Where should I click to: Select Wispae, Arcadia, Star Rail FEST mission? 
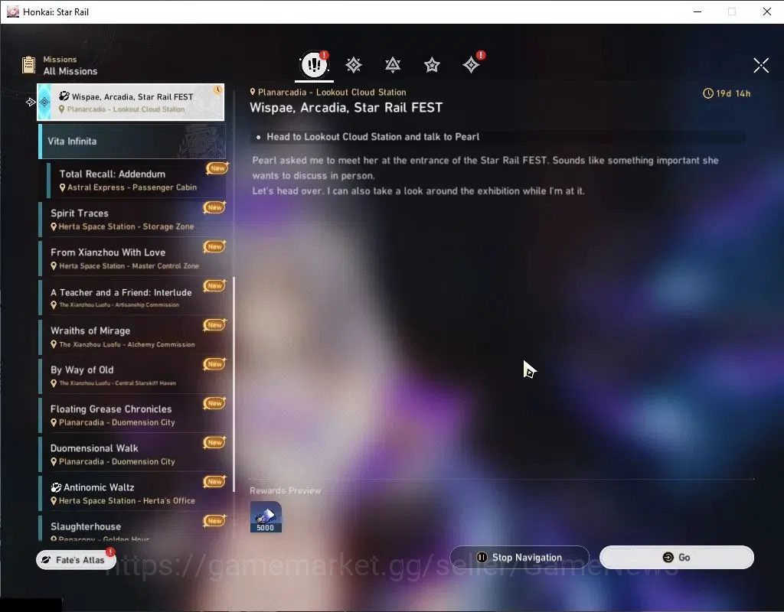pyautogui.click(x=131, y=102)
